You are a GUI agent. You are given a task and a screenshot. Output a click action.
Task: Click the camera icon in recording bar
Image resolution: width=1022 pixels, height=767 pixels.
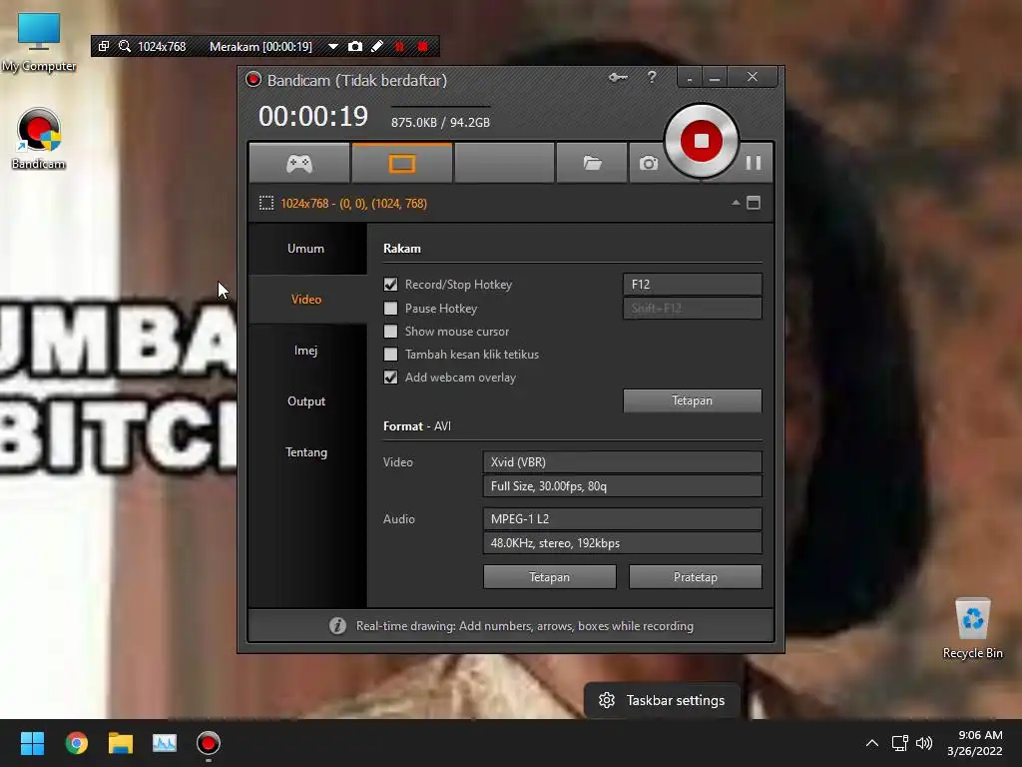355,46
